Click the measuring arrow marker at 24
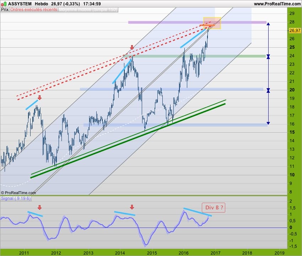This screenshot has height=256, width=302. (268, 57)
